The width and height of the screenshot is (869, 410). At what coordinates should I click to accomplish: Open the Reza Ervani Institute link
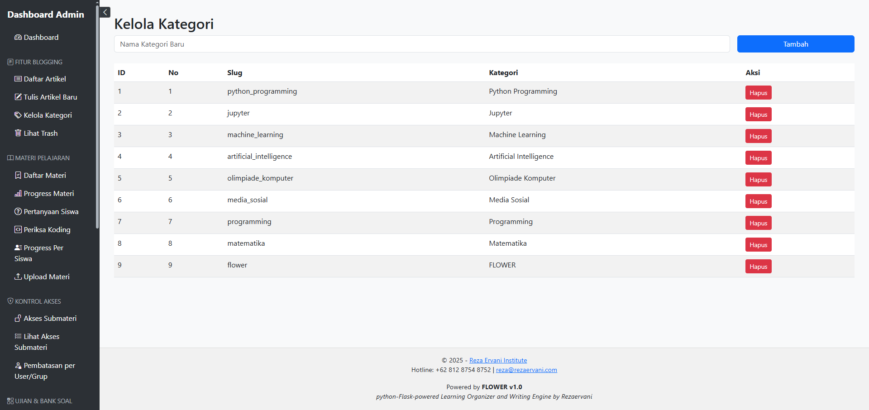498,360
